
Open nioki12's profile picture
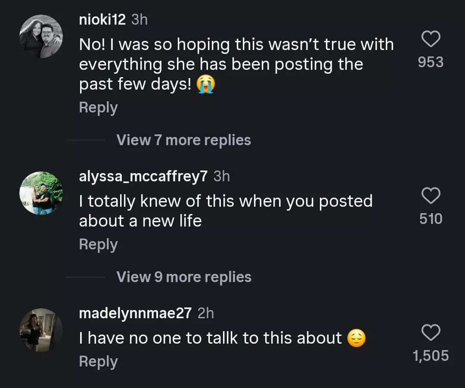pyautogui.click(x=41, y=36)
